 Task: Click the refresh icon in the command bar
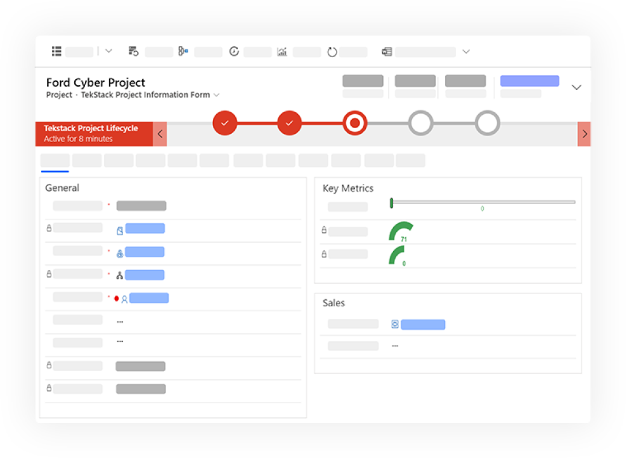332,51
